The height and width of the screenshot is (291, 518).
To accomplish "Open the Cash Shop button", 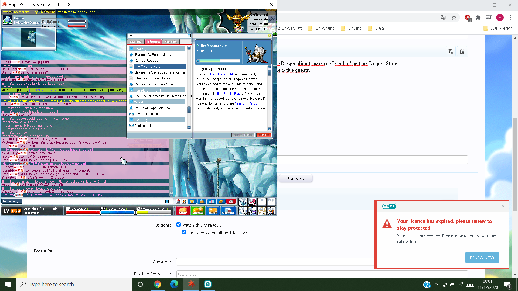I will [183, 211].
